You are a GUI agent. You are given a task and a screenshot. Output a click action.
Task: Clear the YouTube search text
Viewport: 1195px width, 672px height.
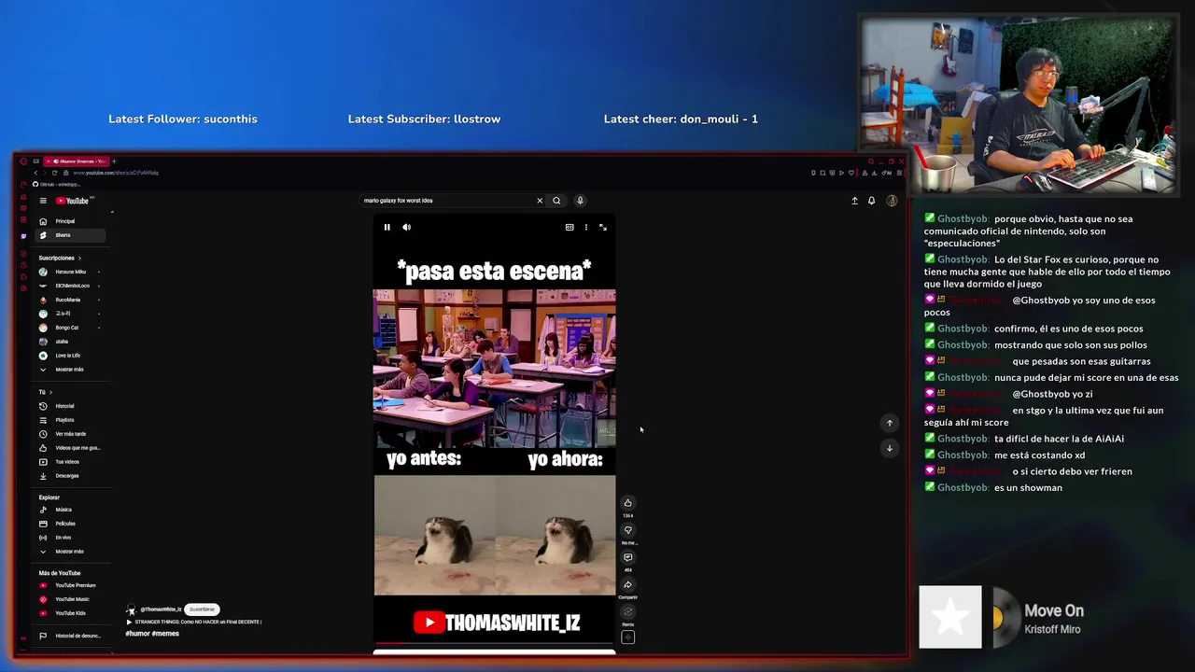click(539, 201)
